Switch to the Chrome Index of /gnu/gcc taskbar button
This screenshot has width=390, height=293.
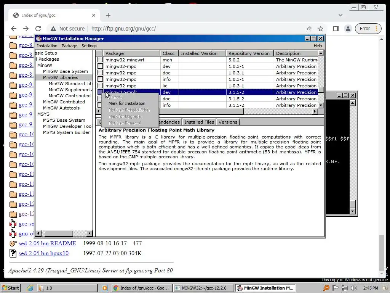coord(141,288)
